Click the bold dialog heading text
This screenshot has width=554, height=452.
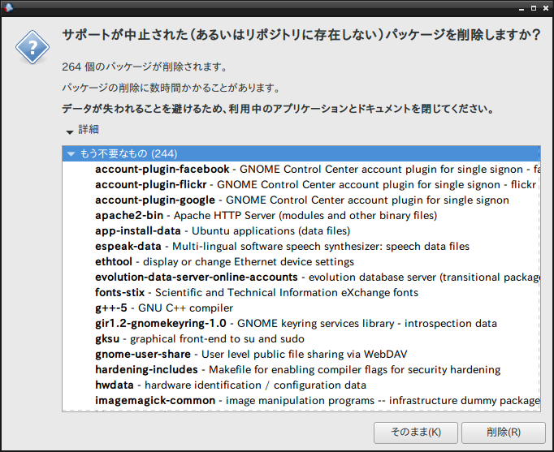pyautogui.click(x=301, y=35)
